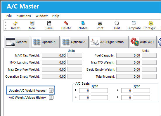Open the A/C Weight Values History icon
Image resolution: width=161 pixels, height=116 pixels.
click(51, 98)
